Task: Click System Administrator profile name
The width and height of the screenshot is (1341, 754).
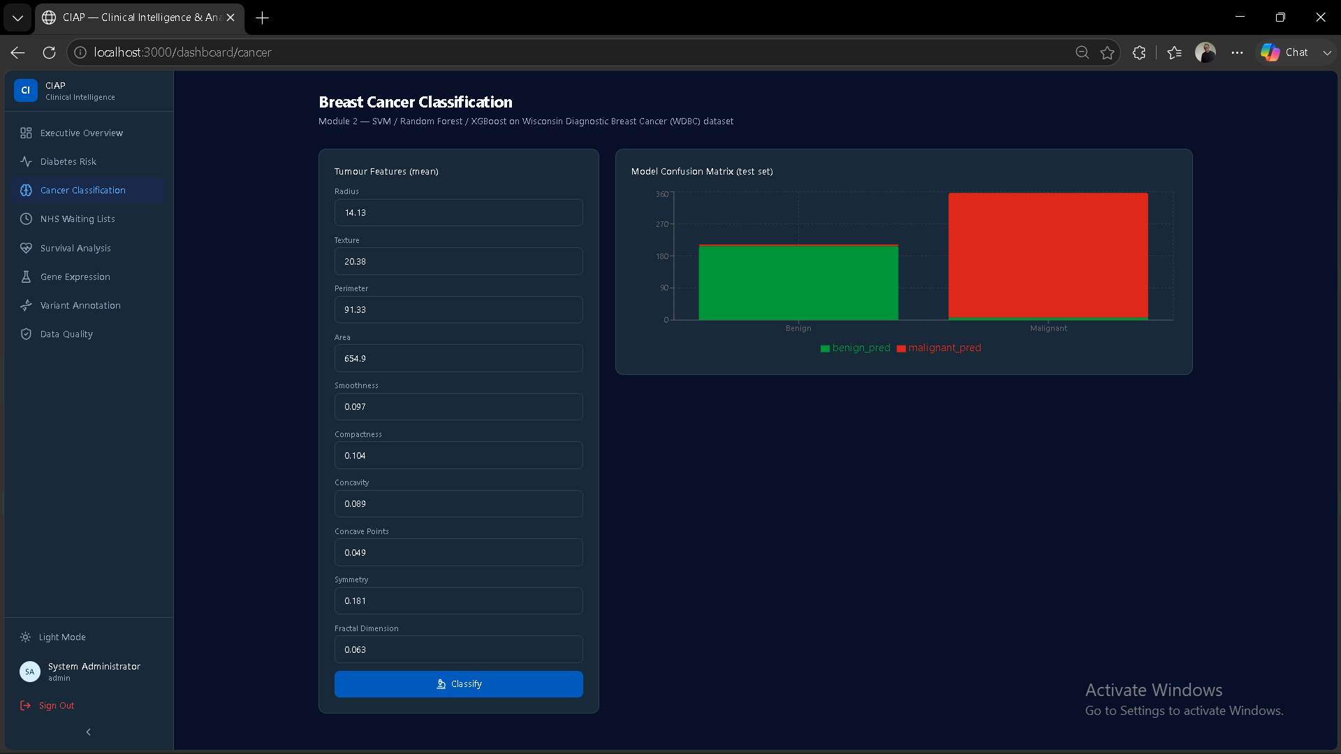Action: [x=94, y=666]
